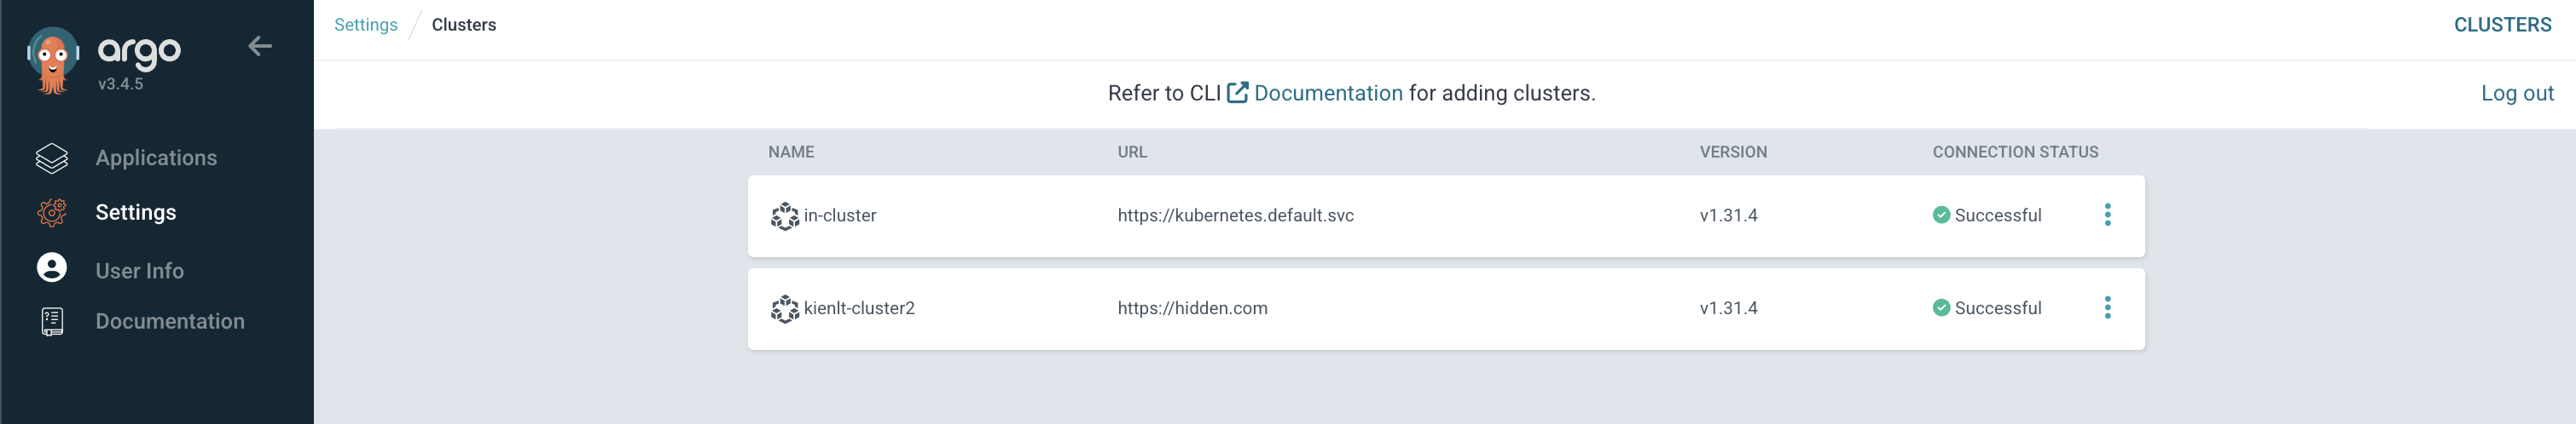Select Applications in the sidebar menu

tap(156, 158)
